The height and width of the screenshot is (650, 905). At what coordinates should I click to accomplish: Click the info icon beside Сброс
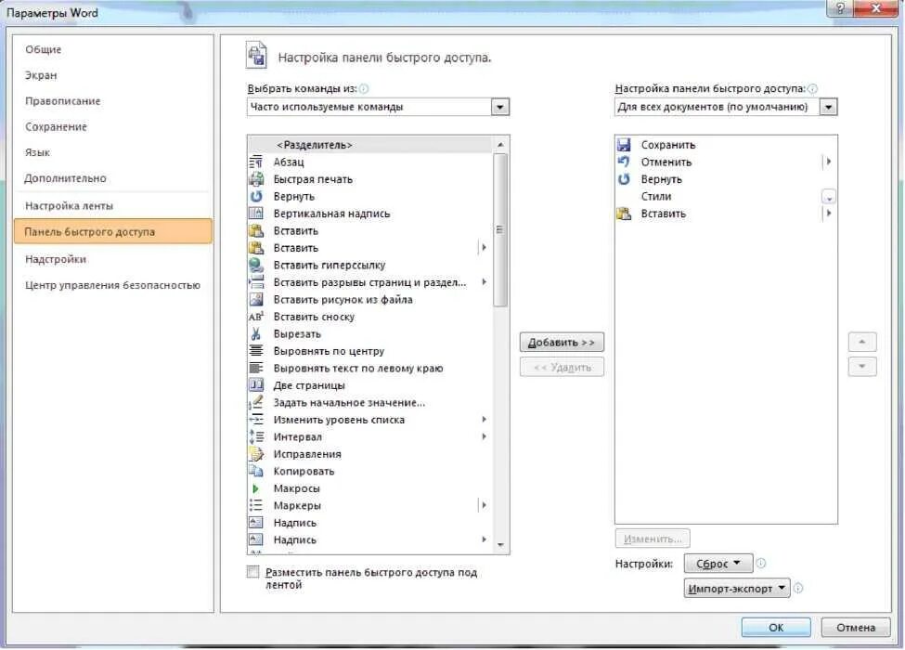click(x=761, y=563)
